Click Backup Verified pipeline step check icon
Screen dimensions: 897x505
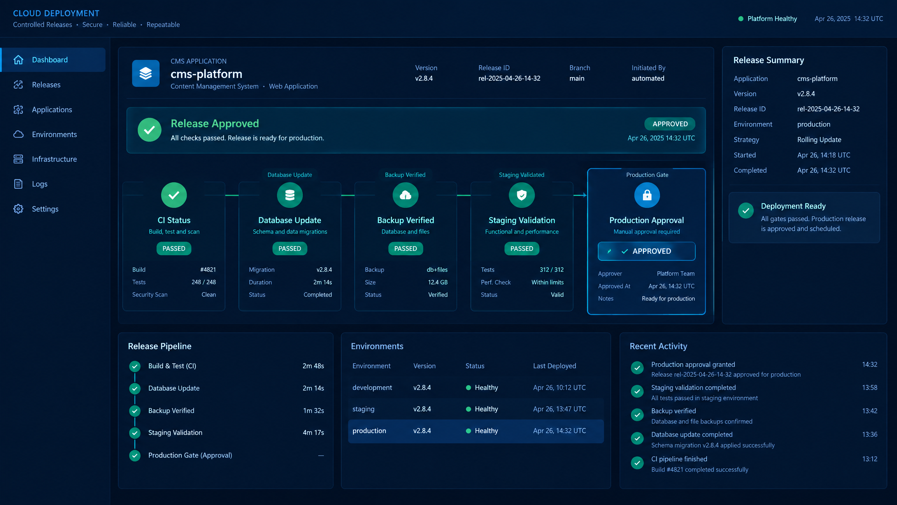point(135,411)
